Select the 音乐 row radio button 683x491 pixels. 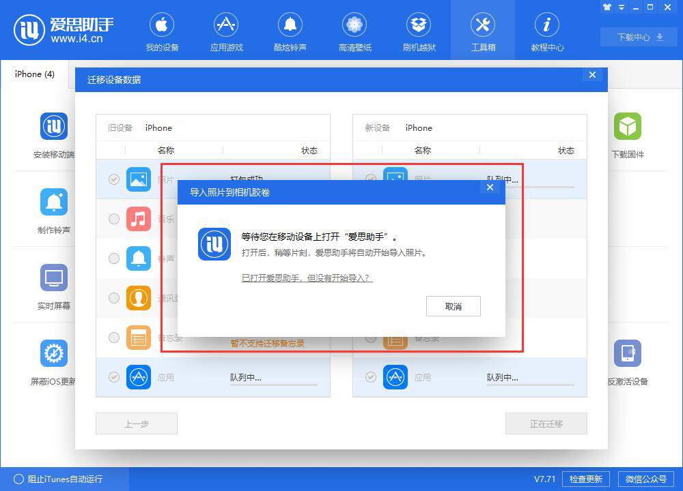113,220
